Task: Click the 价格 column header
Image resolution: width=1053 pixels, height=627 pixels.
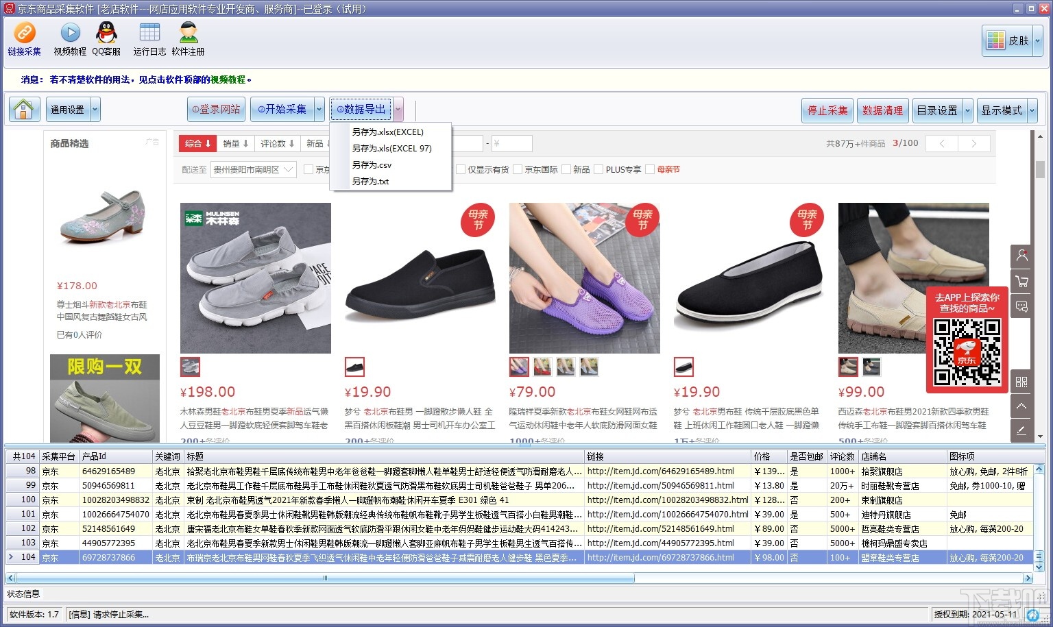Action: click(769, 456)
